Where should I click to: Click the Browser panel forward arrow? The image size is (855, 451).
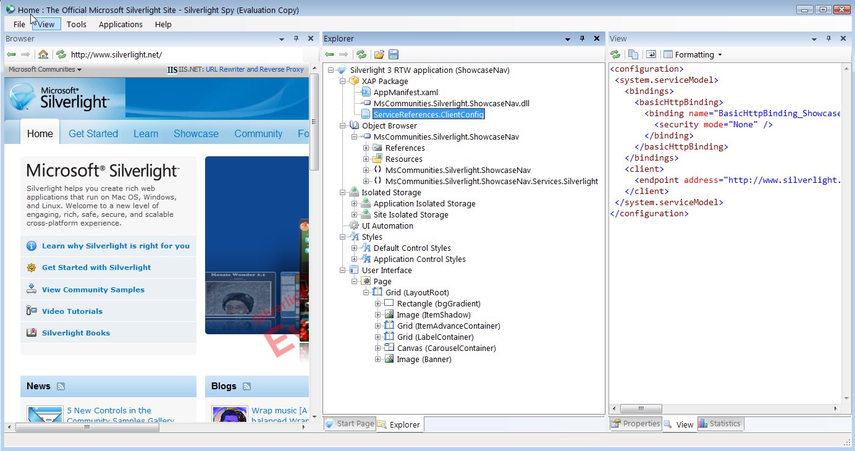25,54
